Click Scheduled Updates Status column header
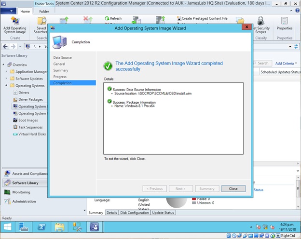The image size is (301, 239). [280, 72]
